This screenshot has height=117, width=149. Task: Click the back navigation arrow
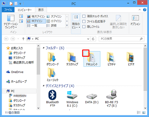(6, 39)
